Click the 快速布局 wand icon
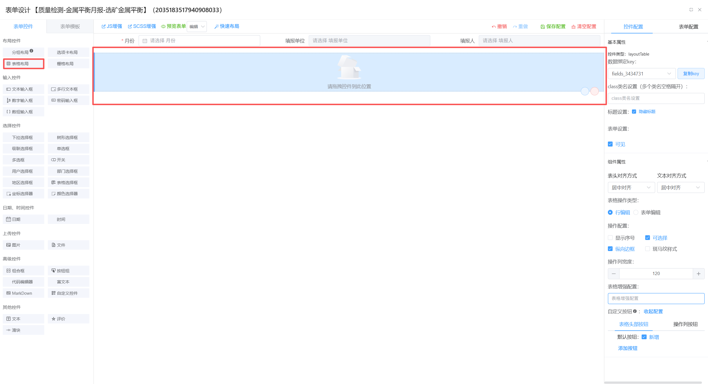The width and height of the screenshot is (708, 384). pos(217,26)
